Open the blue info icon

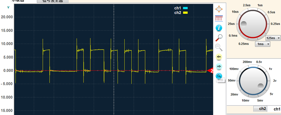[219, 28]
